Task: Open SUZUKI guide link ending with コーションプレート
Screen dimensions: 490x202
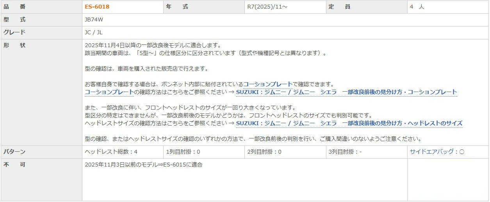Action: click(x=346, y=92)
